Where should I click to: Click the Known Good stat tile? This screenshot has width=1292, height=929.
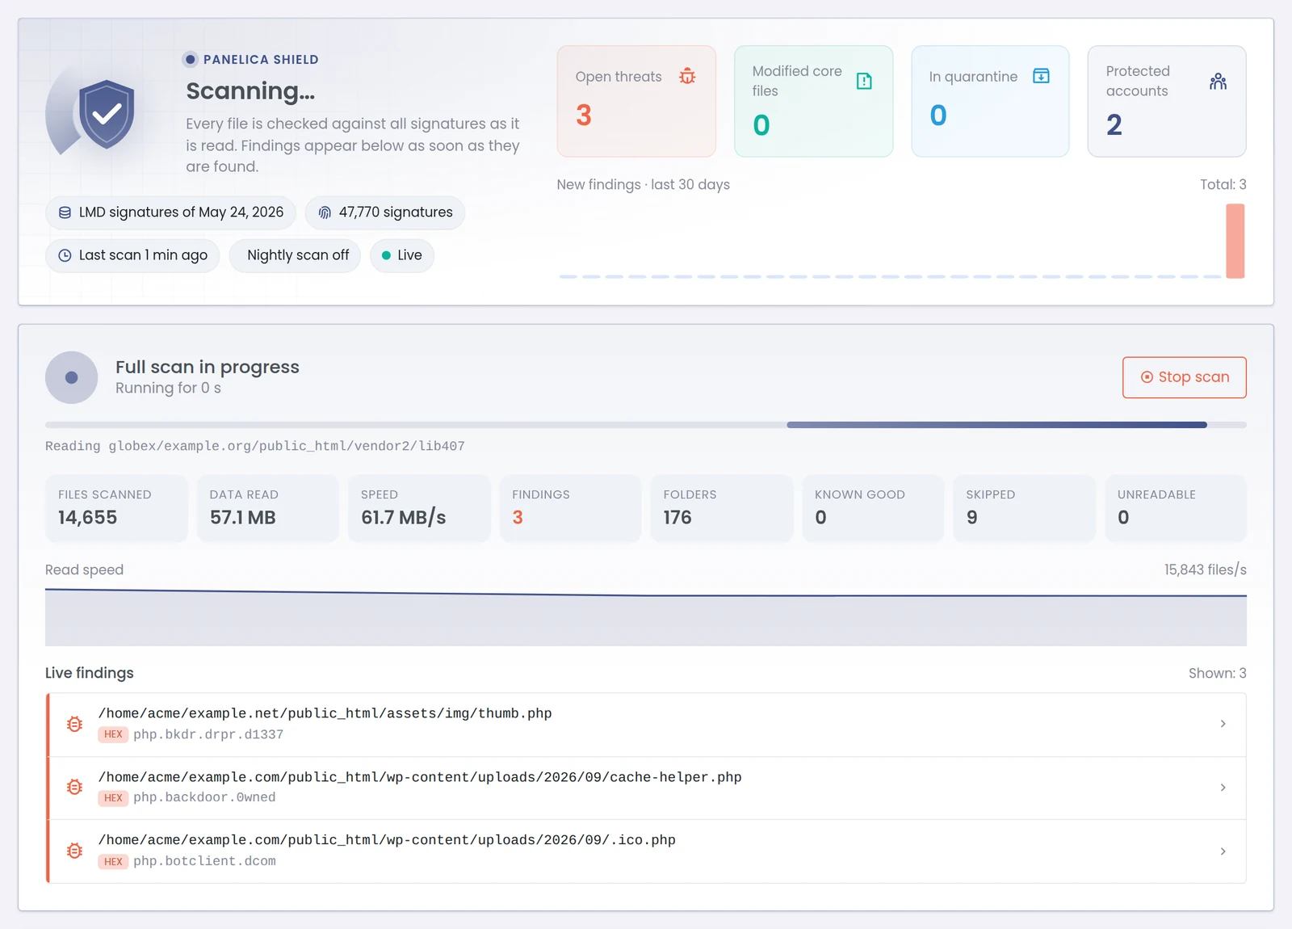coord(873,508)
